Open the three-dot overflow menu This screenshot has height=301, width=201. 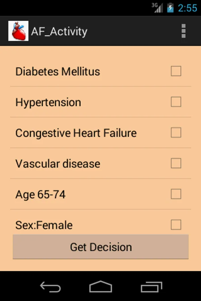point(183,31)
